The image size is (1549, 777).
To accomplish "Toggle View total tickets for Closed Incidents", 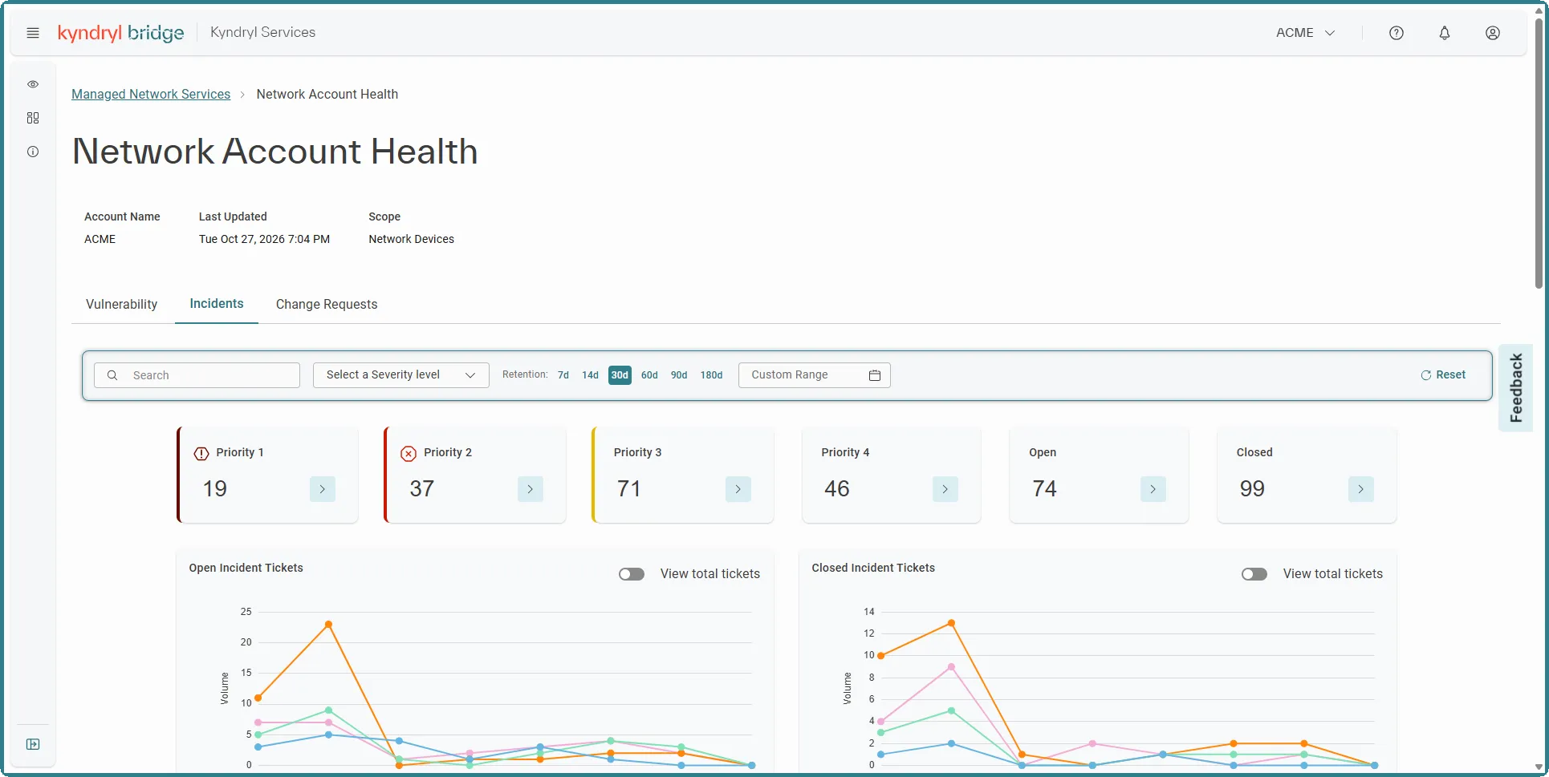I will coord(1254,574).
